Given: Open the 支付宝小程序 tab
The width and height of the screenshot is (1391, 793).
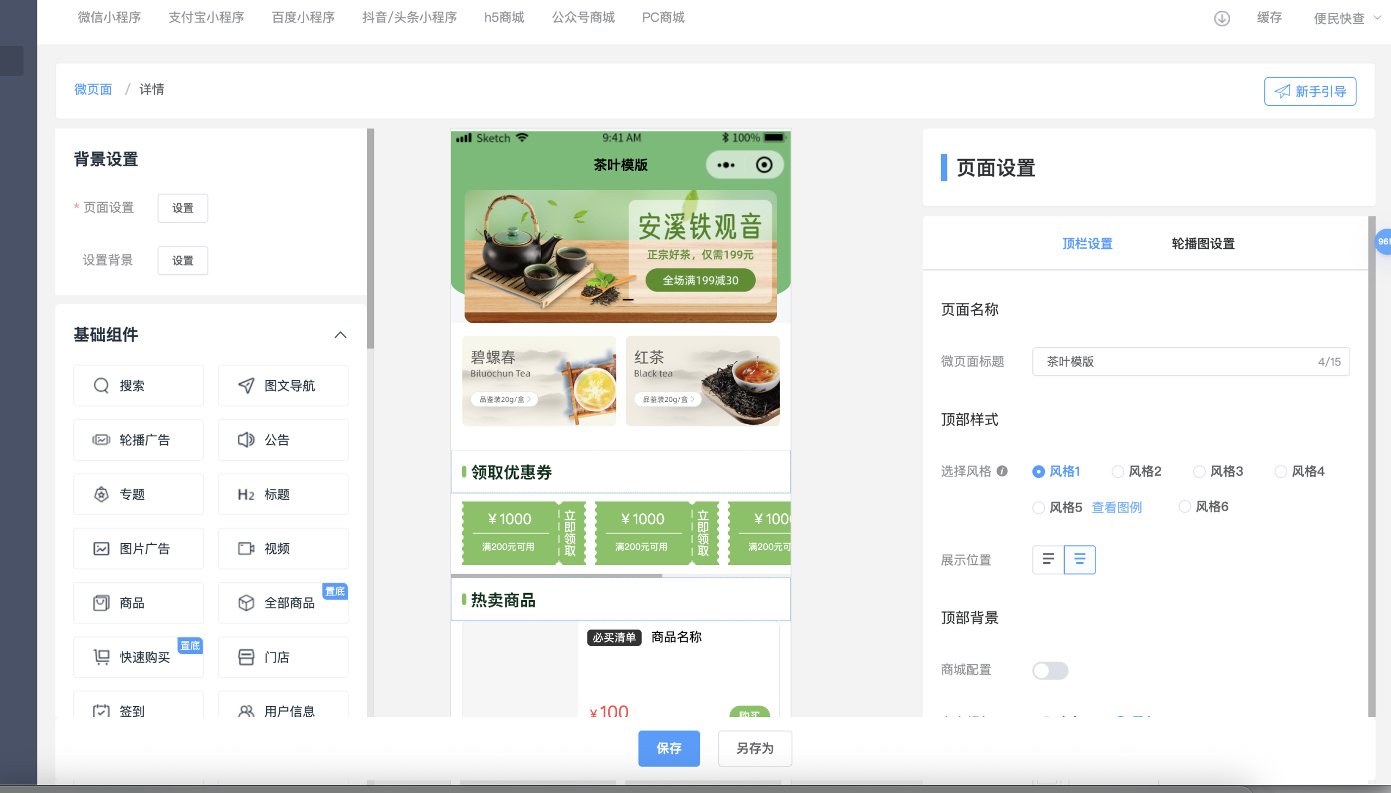Looking at the screenshot, I should tap(206, 17).
